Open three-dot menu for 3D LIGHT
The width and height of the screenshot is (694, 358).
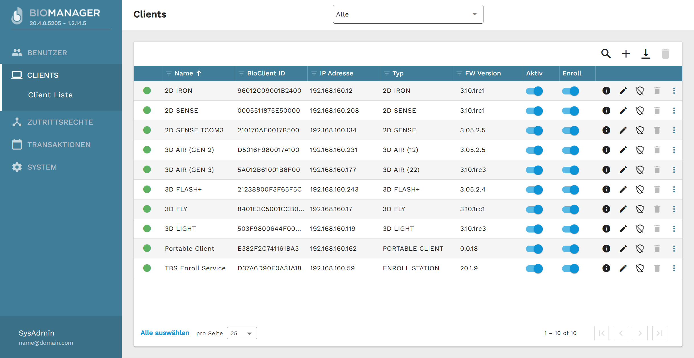[674, 229]
